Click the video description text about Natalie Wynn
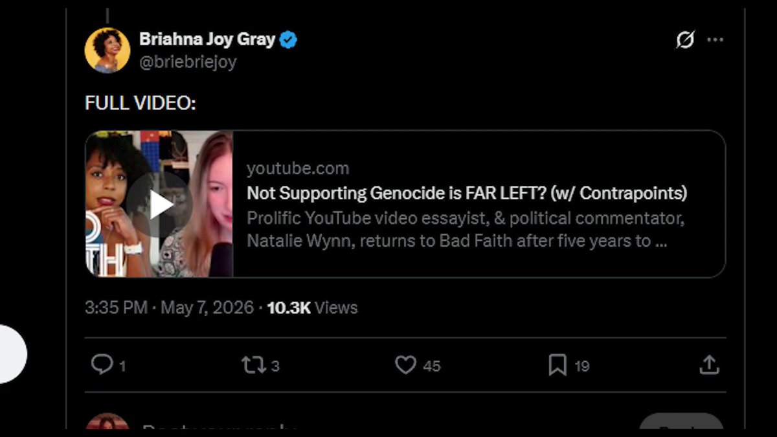Image resolution: width=777 pixels, height=437 pixels. coord(466,229)
